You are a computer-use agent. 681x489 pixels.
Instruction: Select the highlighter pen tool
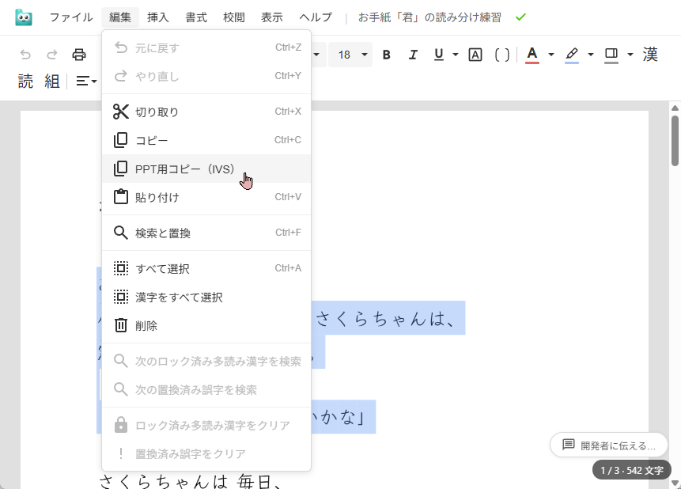tap(571, 55)
